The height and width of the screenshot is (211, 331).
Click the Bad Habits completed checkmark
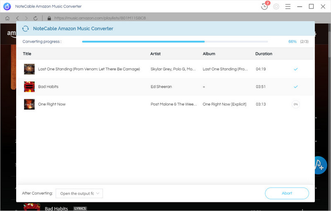(x=295, y=87)
